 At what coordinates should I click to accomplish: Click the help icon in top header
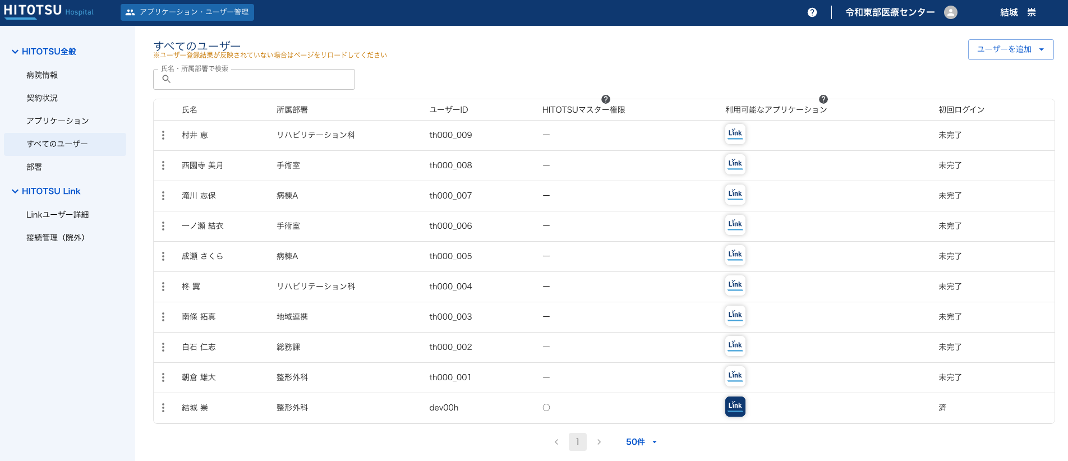click(812, 12)
